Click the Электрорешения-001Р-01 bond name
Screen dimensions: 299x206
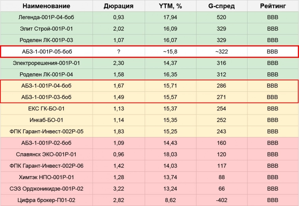[x=46, y=63]
